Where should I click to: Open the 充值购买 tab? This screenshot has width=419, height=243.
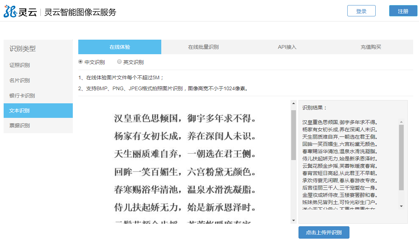(371, 47)
